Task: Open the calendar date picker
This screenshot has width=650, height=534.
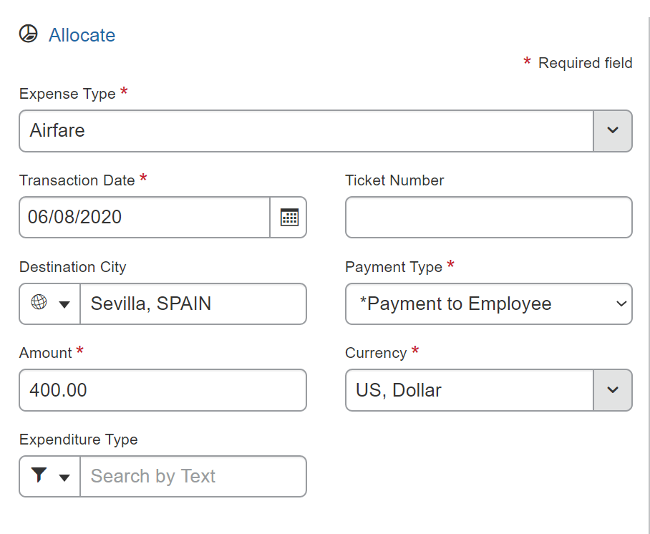Action: coord(288,218)
